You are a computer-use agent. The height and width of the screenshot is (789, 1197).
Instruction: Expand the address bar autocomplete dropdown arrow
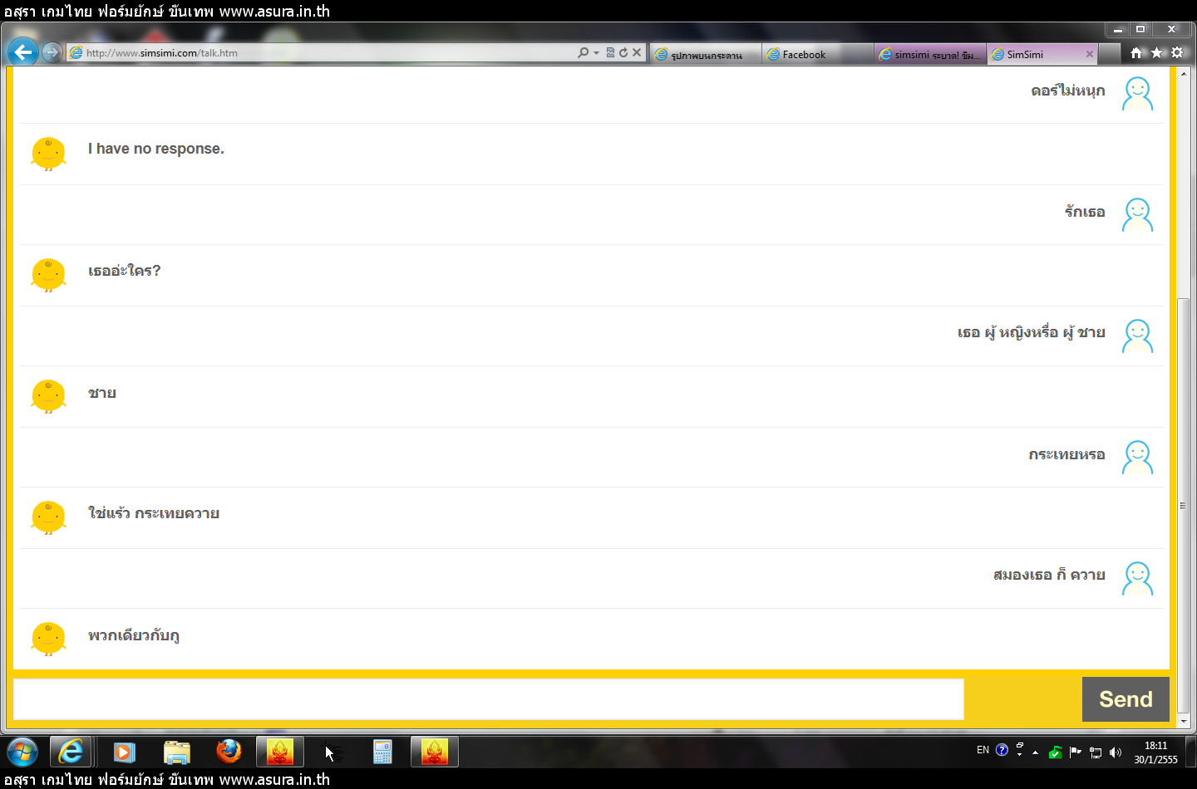point(596,53)
